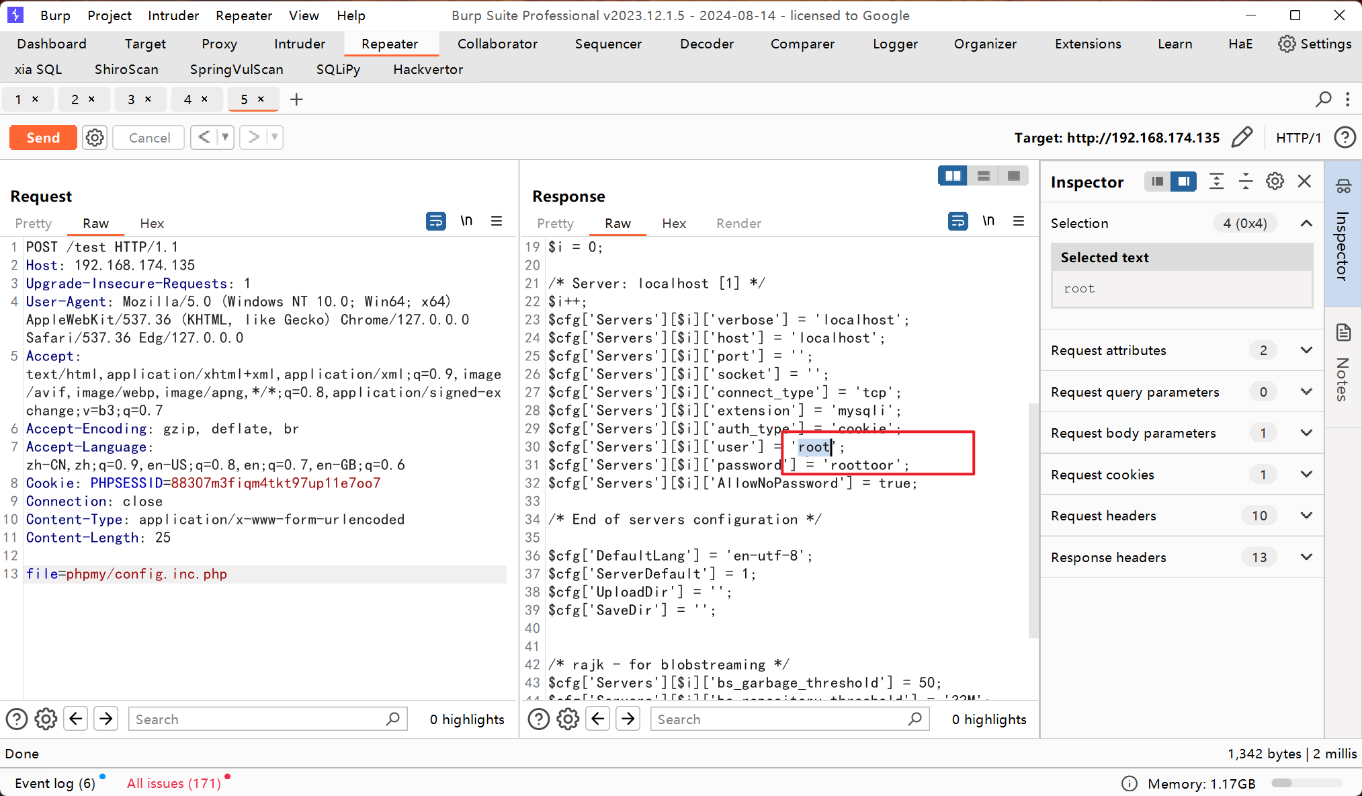Switch Request view to Hex tab
Image resolution: width=1362 pixels, height=796 pixels.
(152, 223)
